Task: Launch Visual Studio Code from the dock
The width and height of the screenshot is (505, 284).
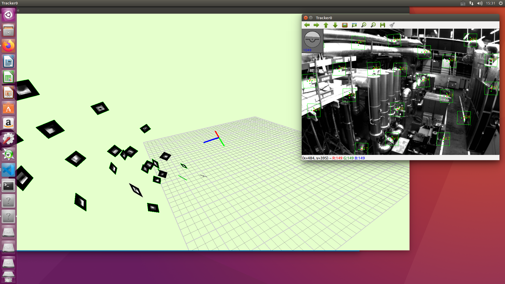Action: pyautogui.click(x=8, y=170)
